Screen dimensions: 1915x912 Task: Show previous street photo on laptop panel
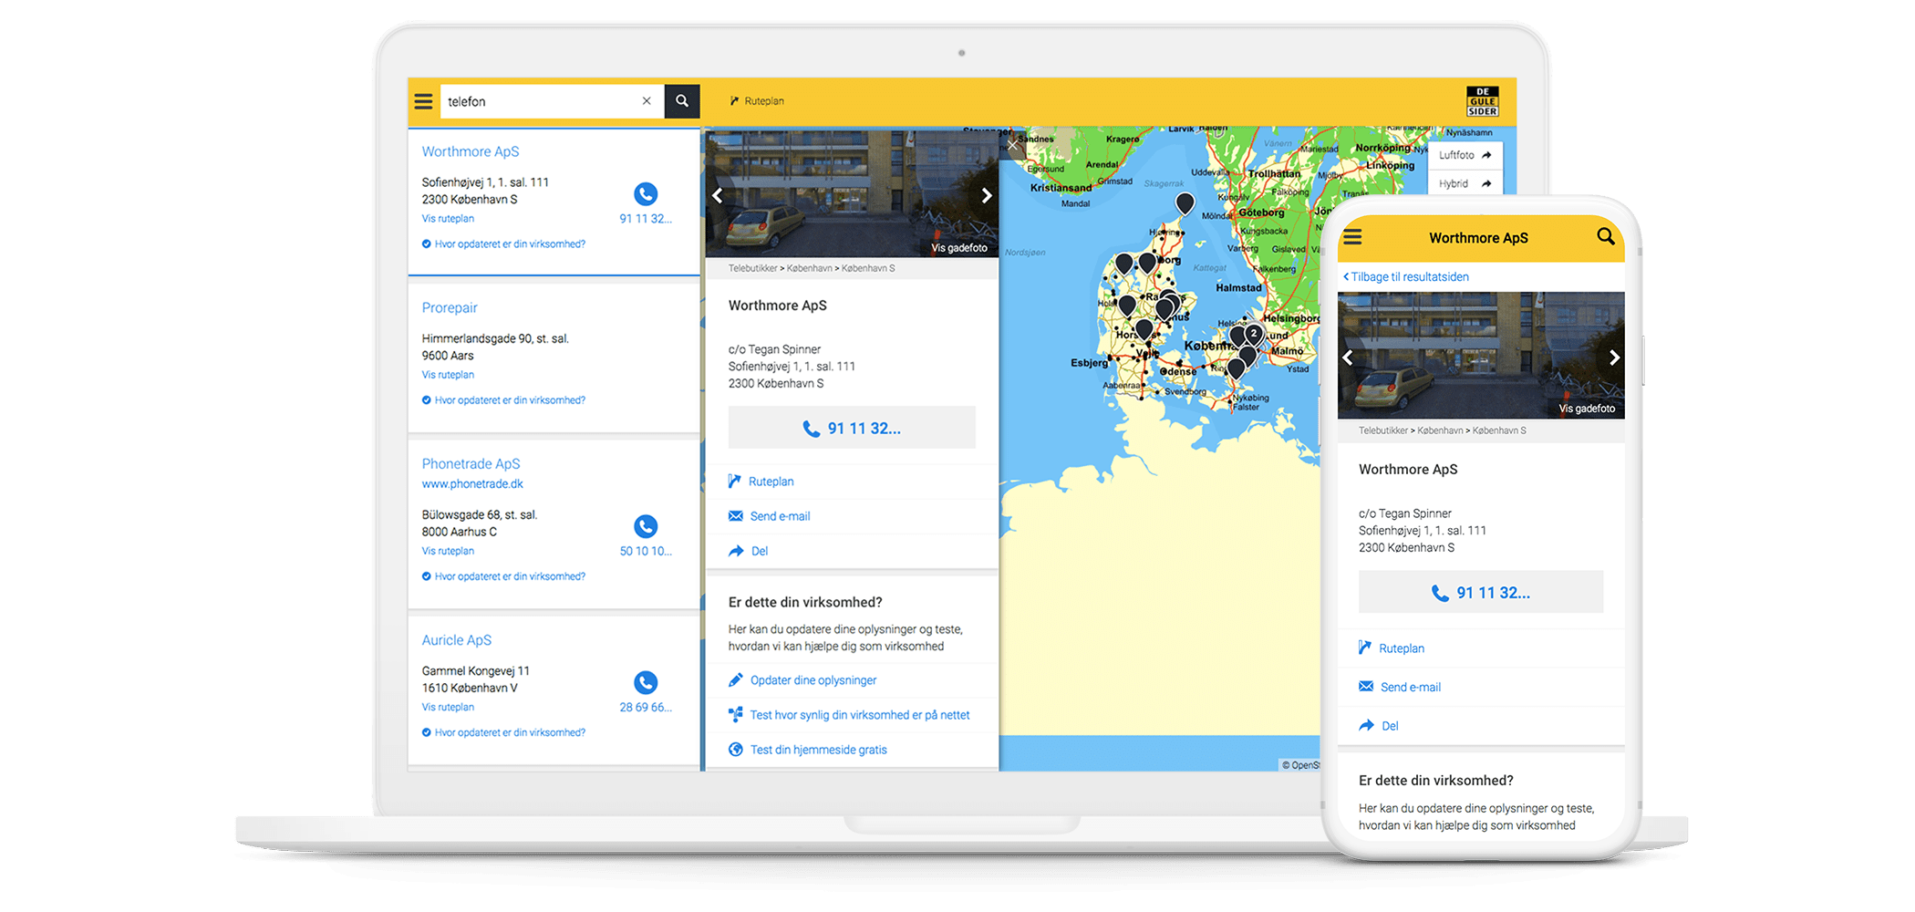718,196
